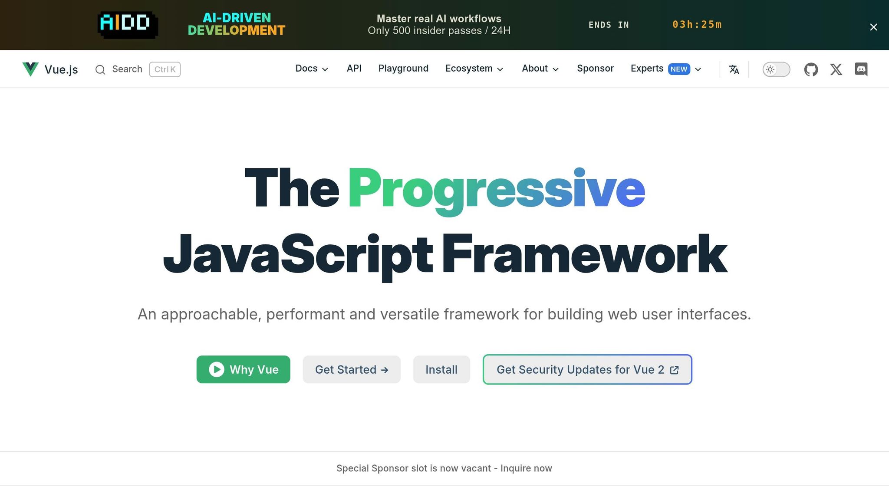Open the Playground menu item

[x=403, y=69]
